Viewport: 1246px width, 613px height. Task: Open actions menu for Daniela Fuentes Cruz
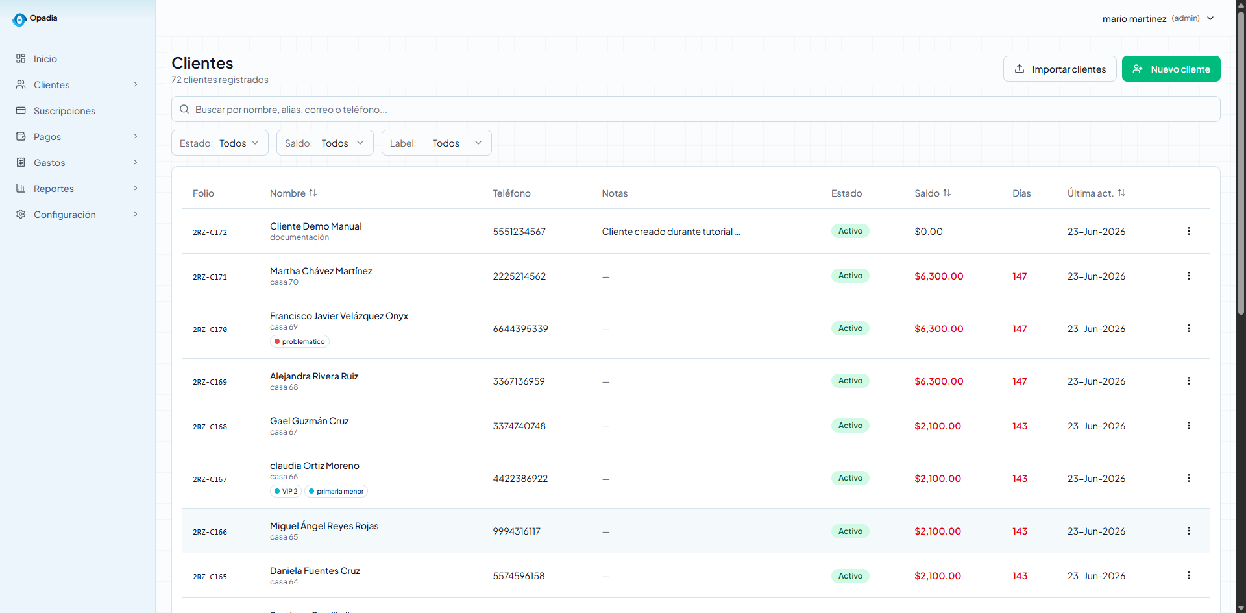[1189, 575]
